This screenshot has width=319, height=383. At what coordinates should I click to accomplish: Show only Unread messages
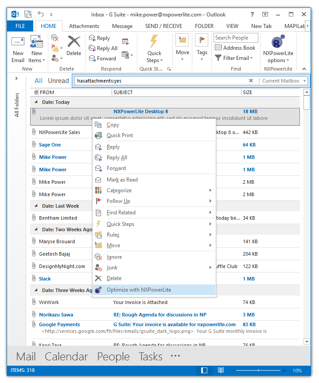(x=58, y=81)
